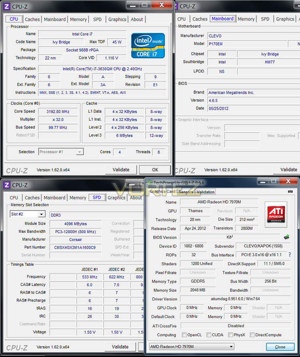Click the Bus Interface question mark icon
The width and height of the screenshot is (300, 357).
[x=290, y=255]
